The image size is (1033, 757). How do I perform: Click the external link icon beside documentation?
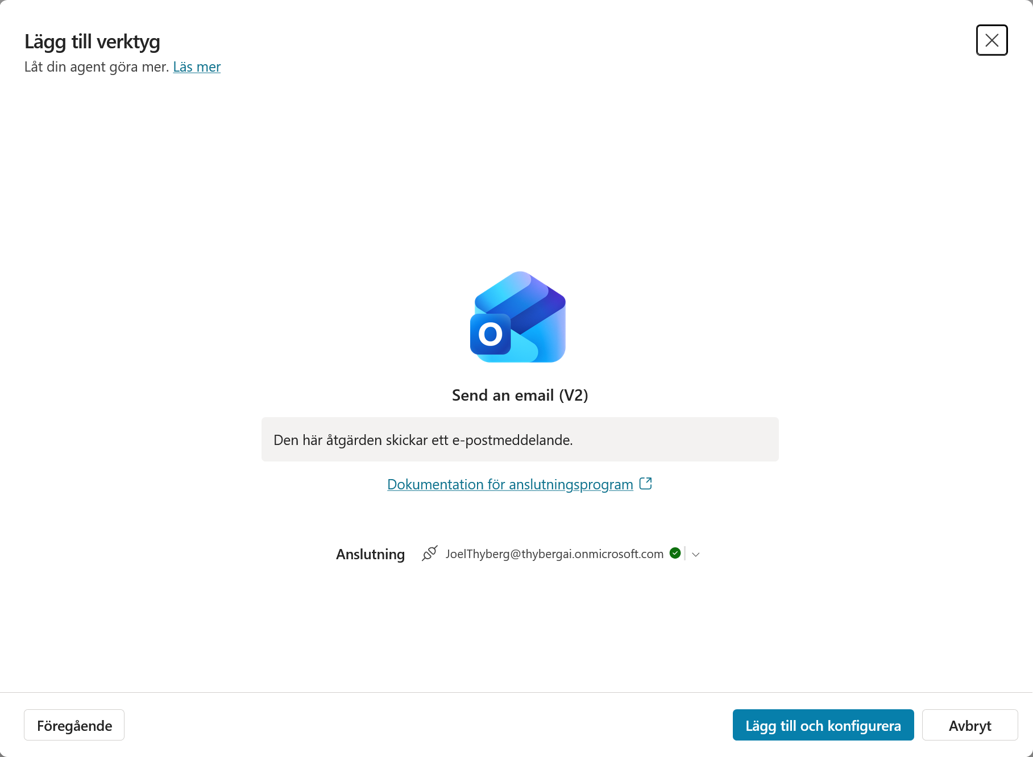(645, 484)
